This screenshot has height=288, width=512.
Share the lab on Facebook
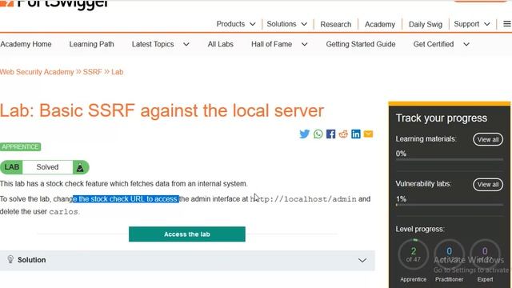point(330,134)
